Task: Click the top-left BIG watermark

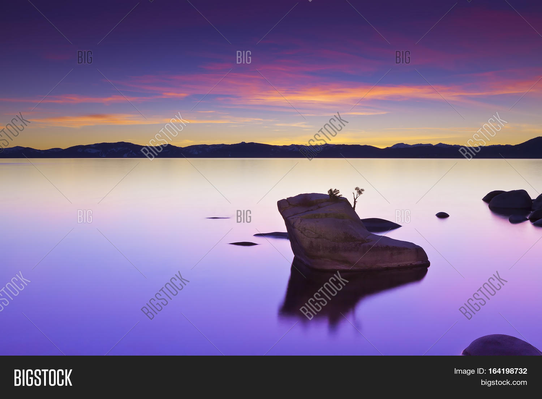Action: pos(85,57)
